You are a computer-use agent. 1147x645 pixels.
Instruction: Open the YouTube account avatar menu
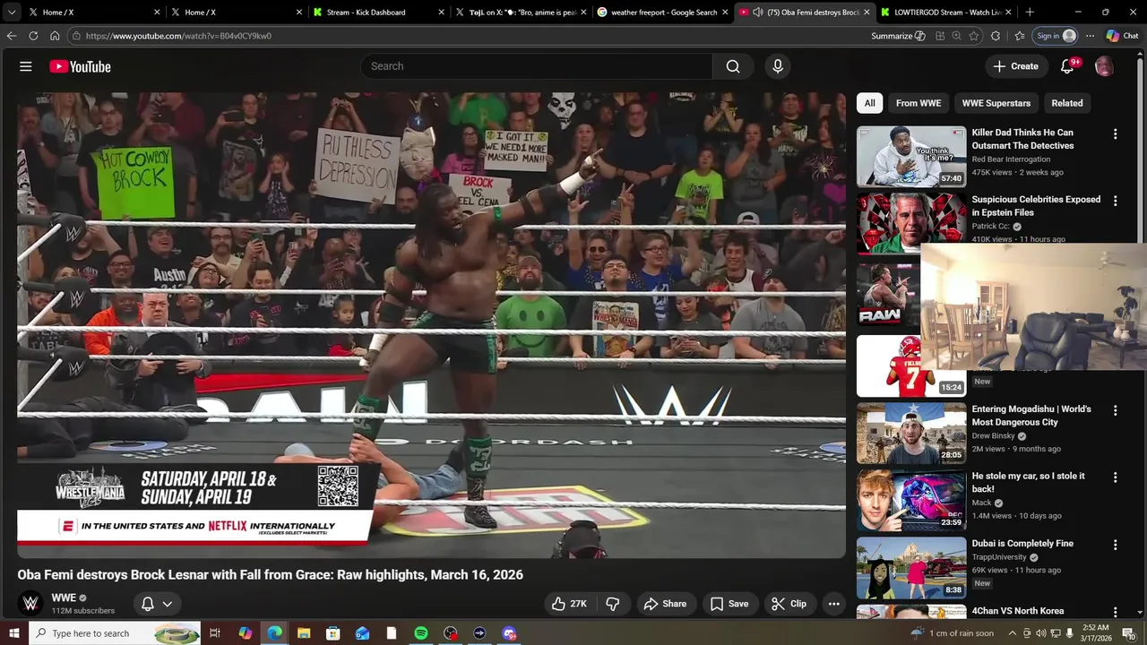click(x=1104, y=66)
